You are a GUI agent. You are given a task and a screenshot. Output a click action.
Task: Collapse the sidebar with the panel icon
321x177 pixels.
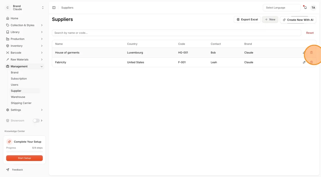pos(54,8)
